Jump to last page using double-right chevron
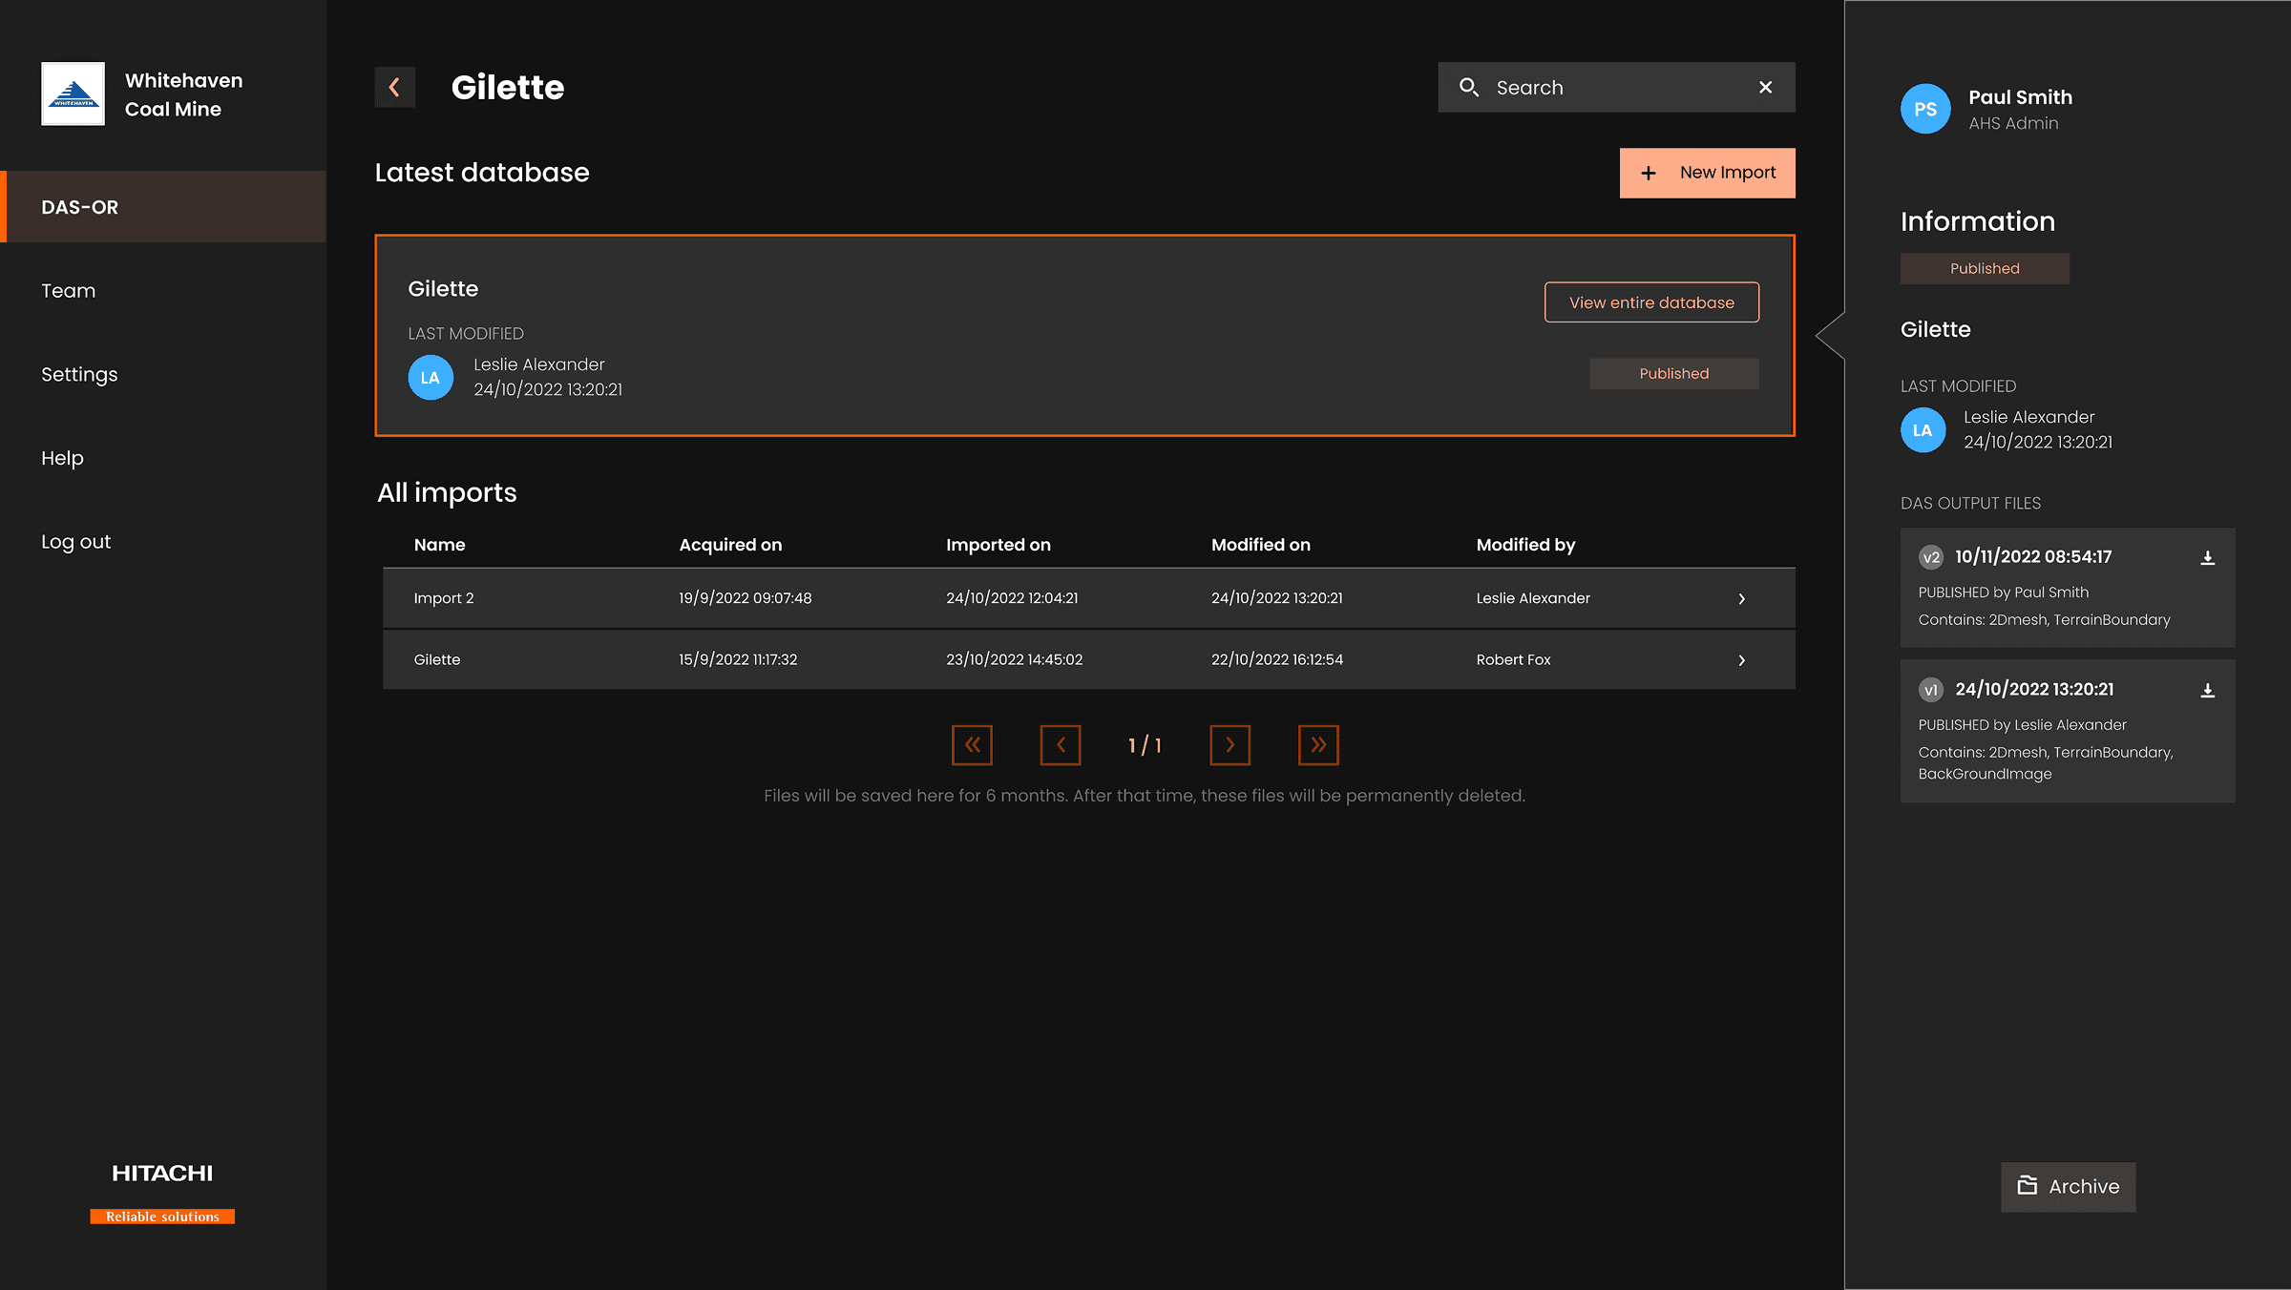Viewport: 2291px width, 1290px height. click(x=1318, y=744)
